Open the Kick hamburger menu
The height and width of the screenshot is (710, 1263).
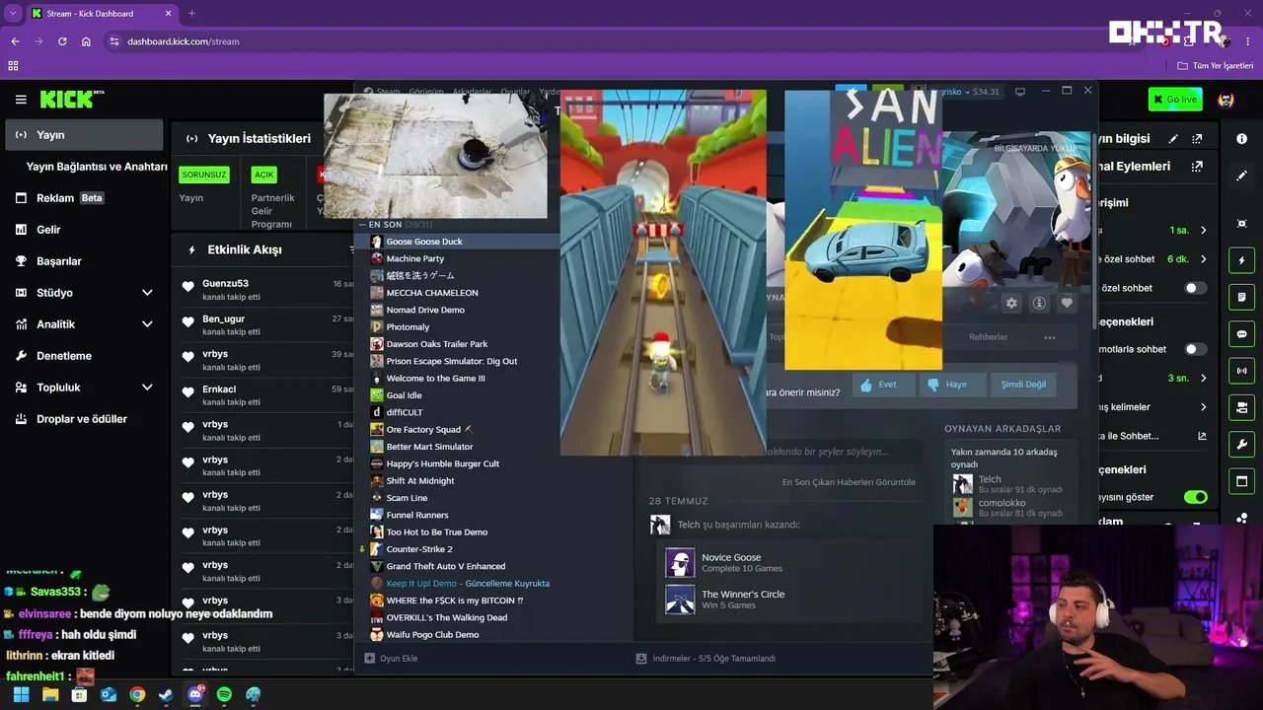click(21, 100)
